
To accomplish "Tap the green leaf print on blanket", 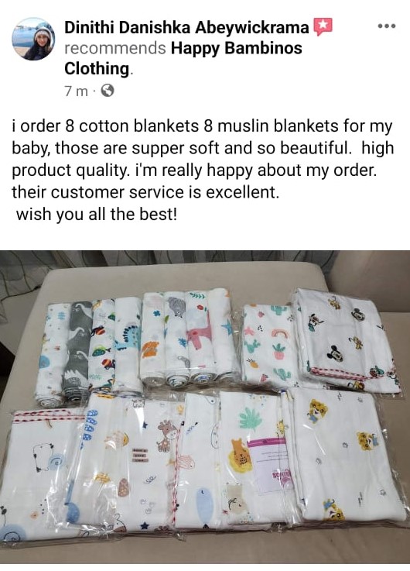I will pyautogui.click(x=251, y=418).
